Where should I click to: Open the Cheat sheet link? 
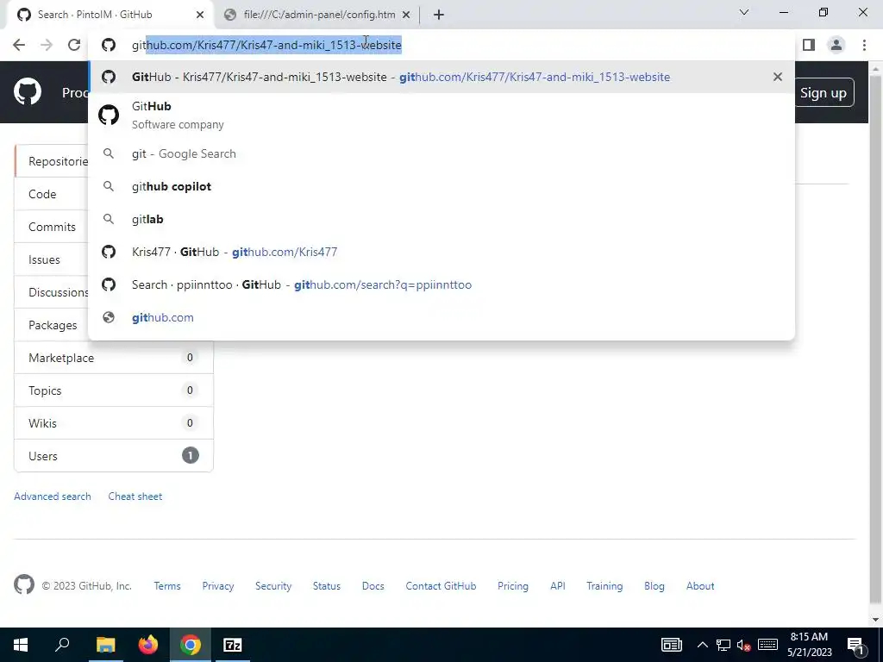[x=135, y=496]
